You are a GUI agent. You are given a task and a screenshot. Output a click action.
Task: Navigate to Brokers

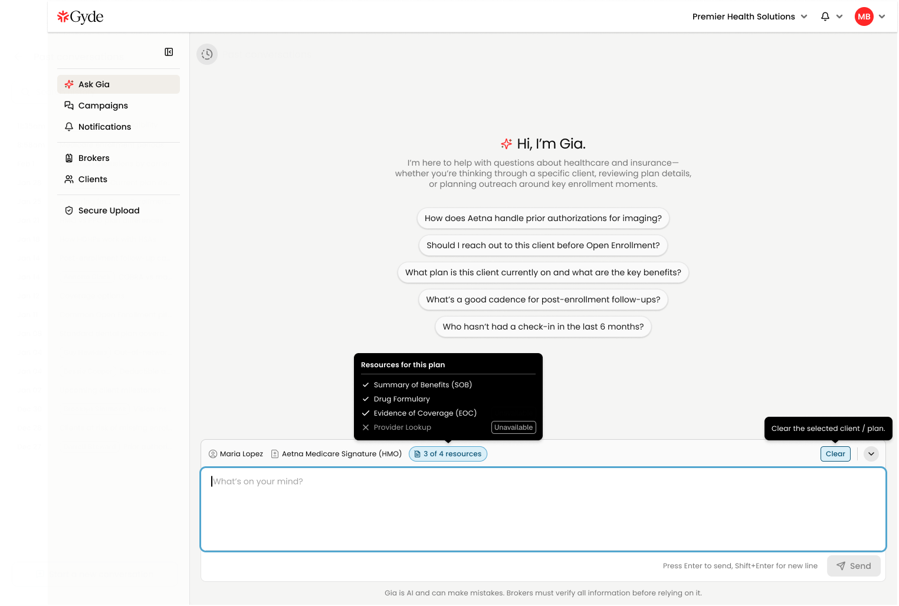[x=119, y=158]
